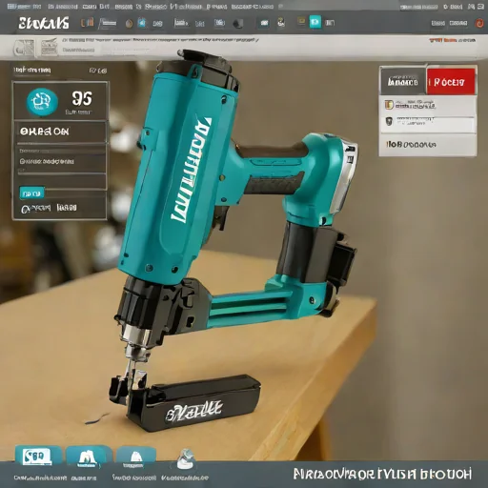Select the highlighted bright cyan toolbar icon
488x488 pixels.
pyautogui.click(x=315, y=22)
